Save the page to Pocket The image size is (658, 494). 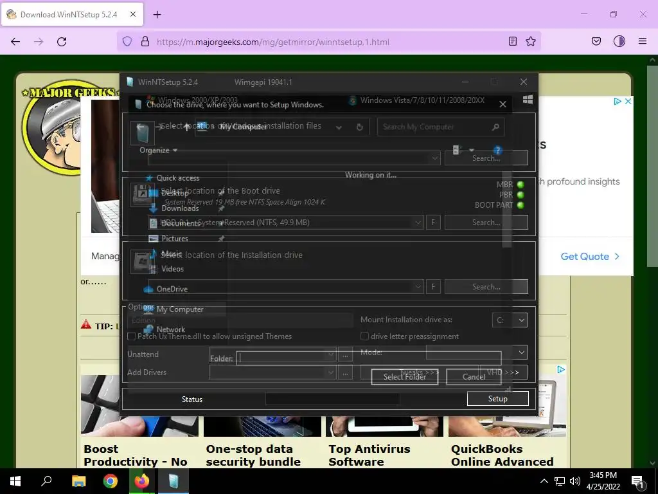click(x=596, y=41)
